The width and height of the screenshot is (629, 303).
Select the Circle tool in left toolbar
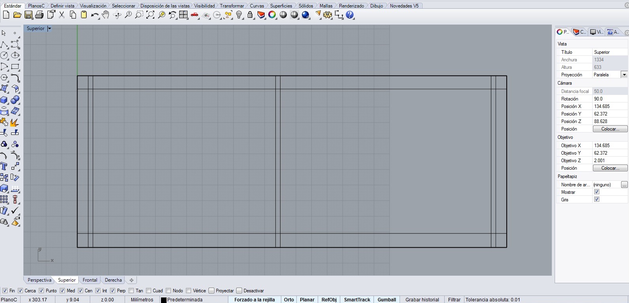[x=4, y=55]
